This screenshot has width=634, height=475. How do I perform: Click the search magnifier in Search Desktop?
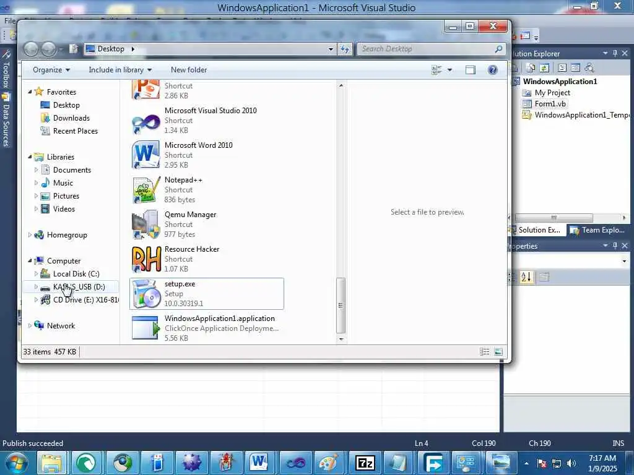coord(498,49)
